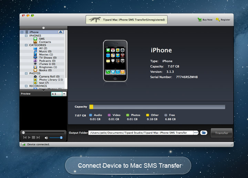
Task: Select iTunes U (0) entry
Action: (47, 64)
